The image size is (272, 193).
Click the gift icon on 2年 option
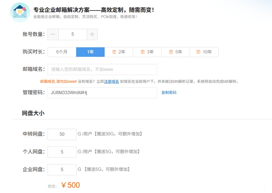pos(114,52)
